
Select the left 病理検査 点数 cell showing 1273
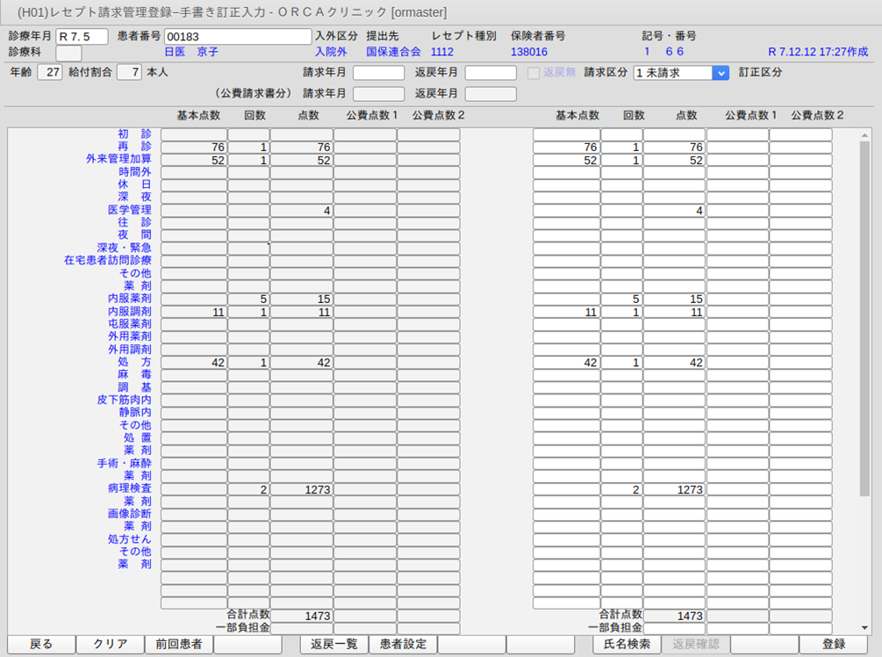click(x=301, y=489)
